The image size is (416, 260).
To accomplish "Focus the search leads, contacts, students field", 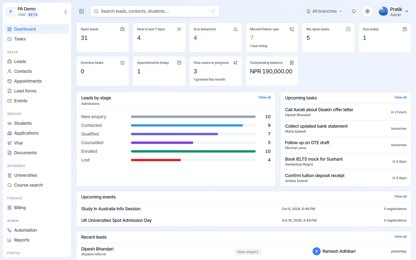I will 155,11.
